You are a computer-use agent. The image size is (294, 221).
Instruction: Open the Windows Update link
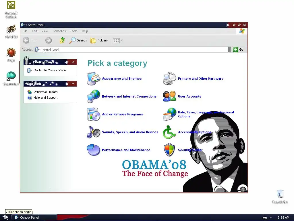click(x=46, y=92)
